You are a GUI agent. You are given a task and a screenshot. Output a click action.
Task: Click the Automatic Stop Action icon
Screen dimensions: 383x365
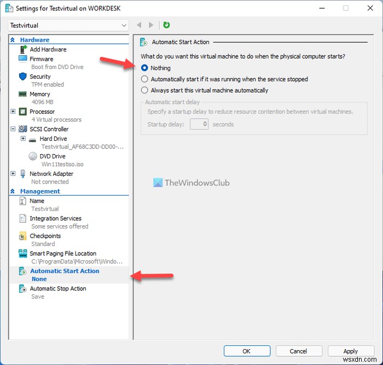tap(23, 288)
